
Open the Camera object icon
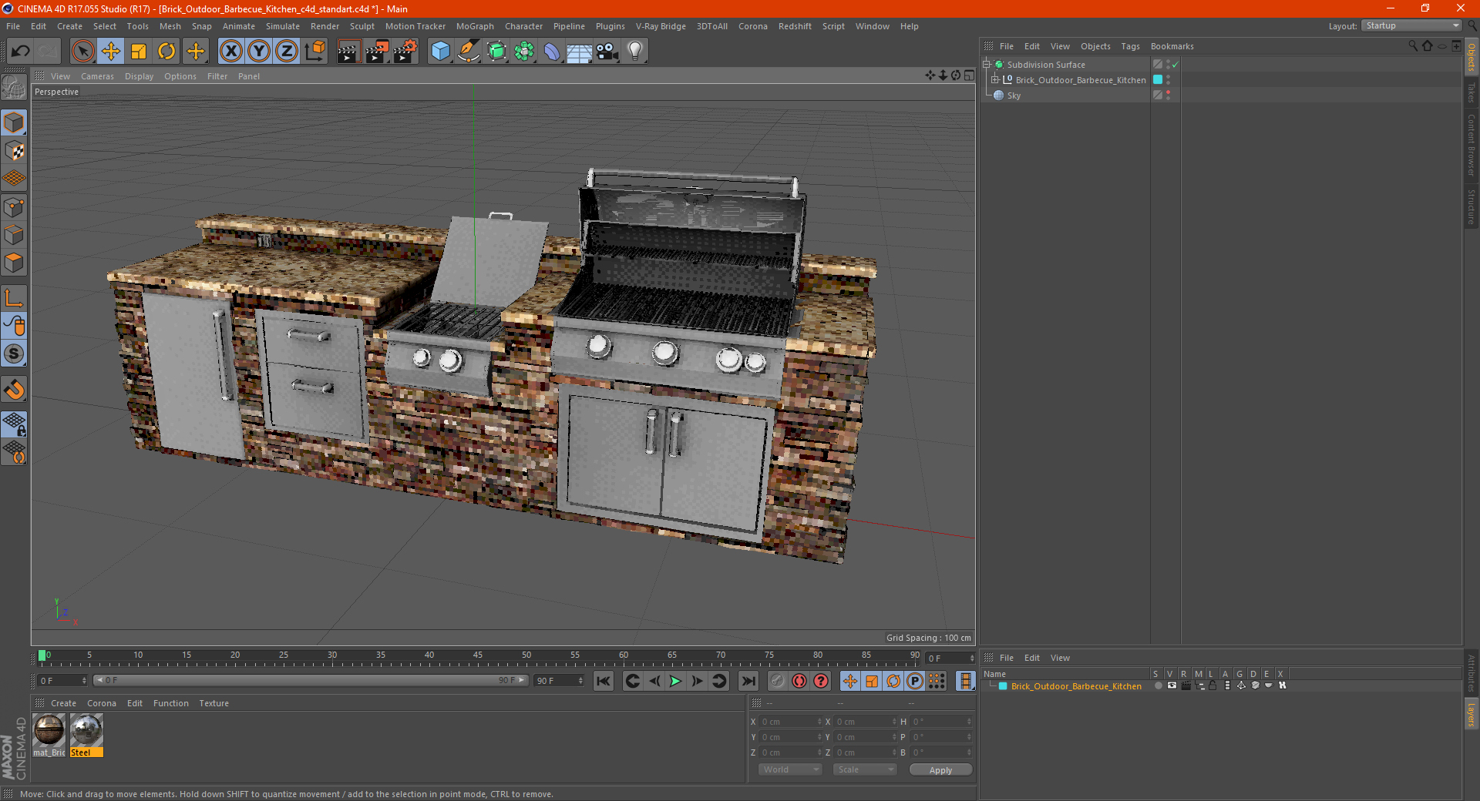point(607,52)
